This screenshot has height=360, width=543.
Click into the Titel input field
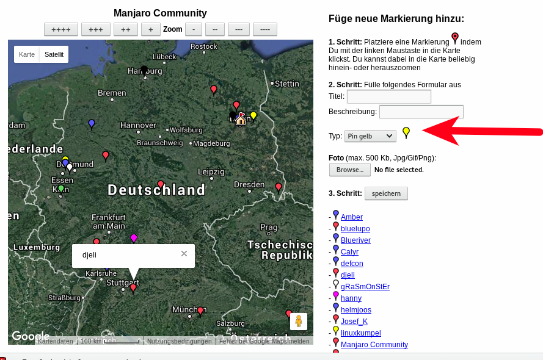[388, 96]
